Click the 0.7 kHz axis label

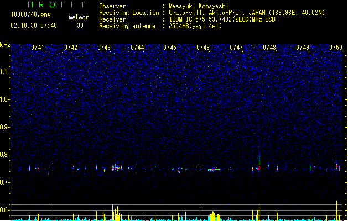click(5, 182)
